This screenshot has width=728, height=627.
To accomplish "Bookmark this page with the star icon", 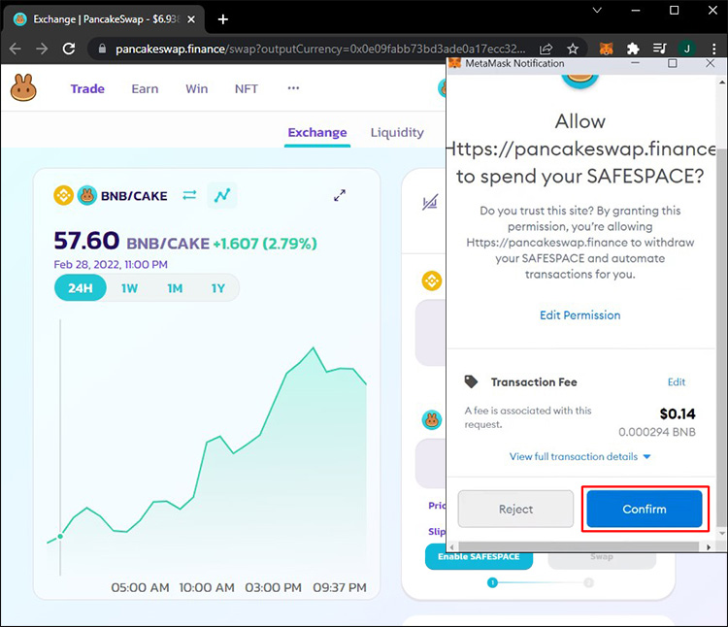I will [x=573, y=49].
